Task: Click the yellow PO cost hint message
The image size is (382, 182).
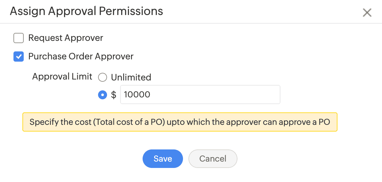Action: point(179,122)
